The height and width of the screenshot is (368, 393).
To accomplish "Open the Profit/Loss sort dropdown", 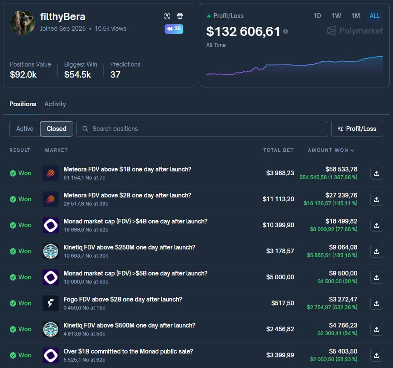I will (x=357, y=129).
